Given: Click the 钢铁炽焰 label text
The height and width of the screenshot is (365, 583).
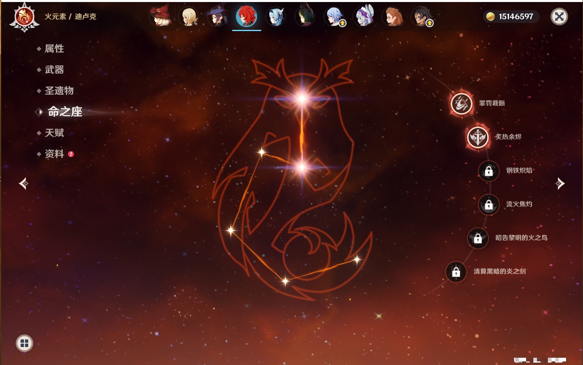Looking at the screenshot, I should (519, 170).
